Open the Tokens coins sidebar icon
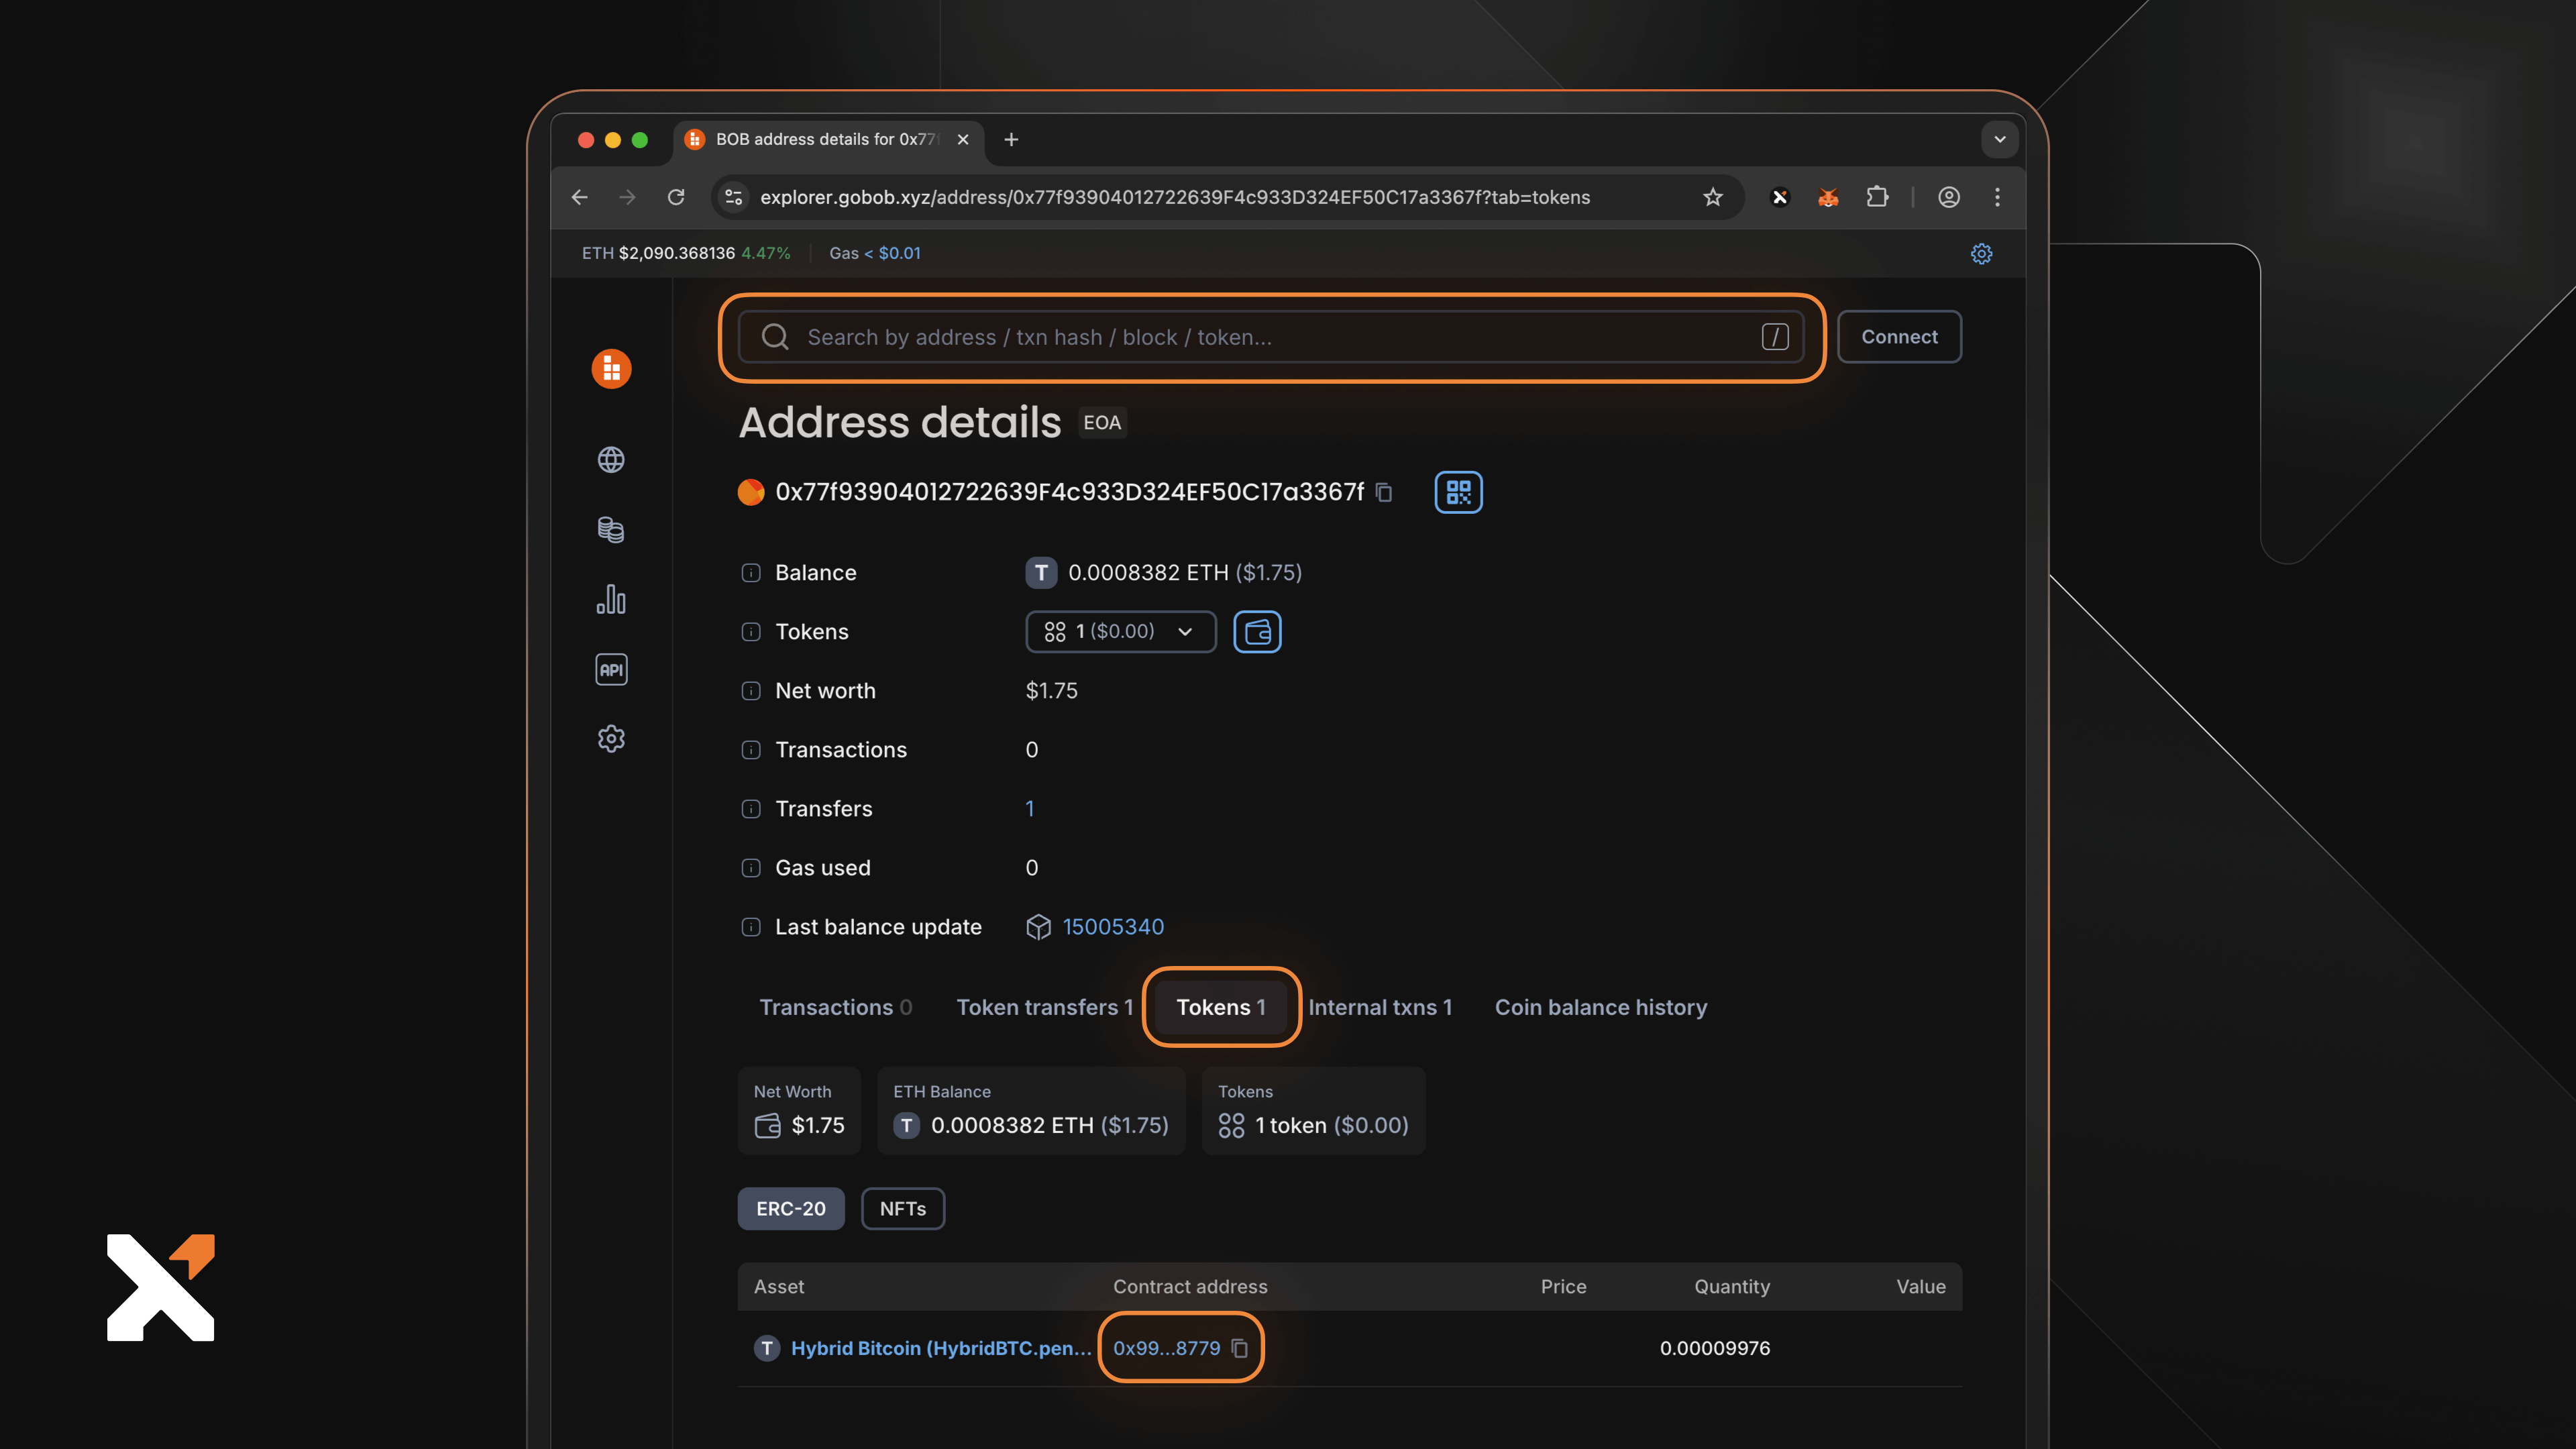Viewport: 2576px width, 1449px height. tap(611, 529)
